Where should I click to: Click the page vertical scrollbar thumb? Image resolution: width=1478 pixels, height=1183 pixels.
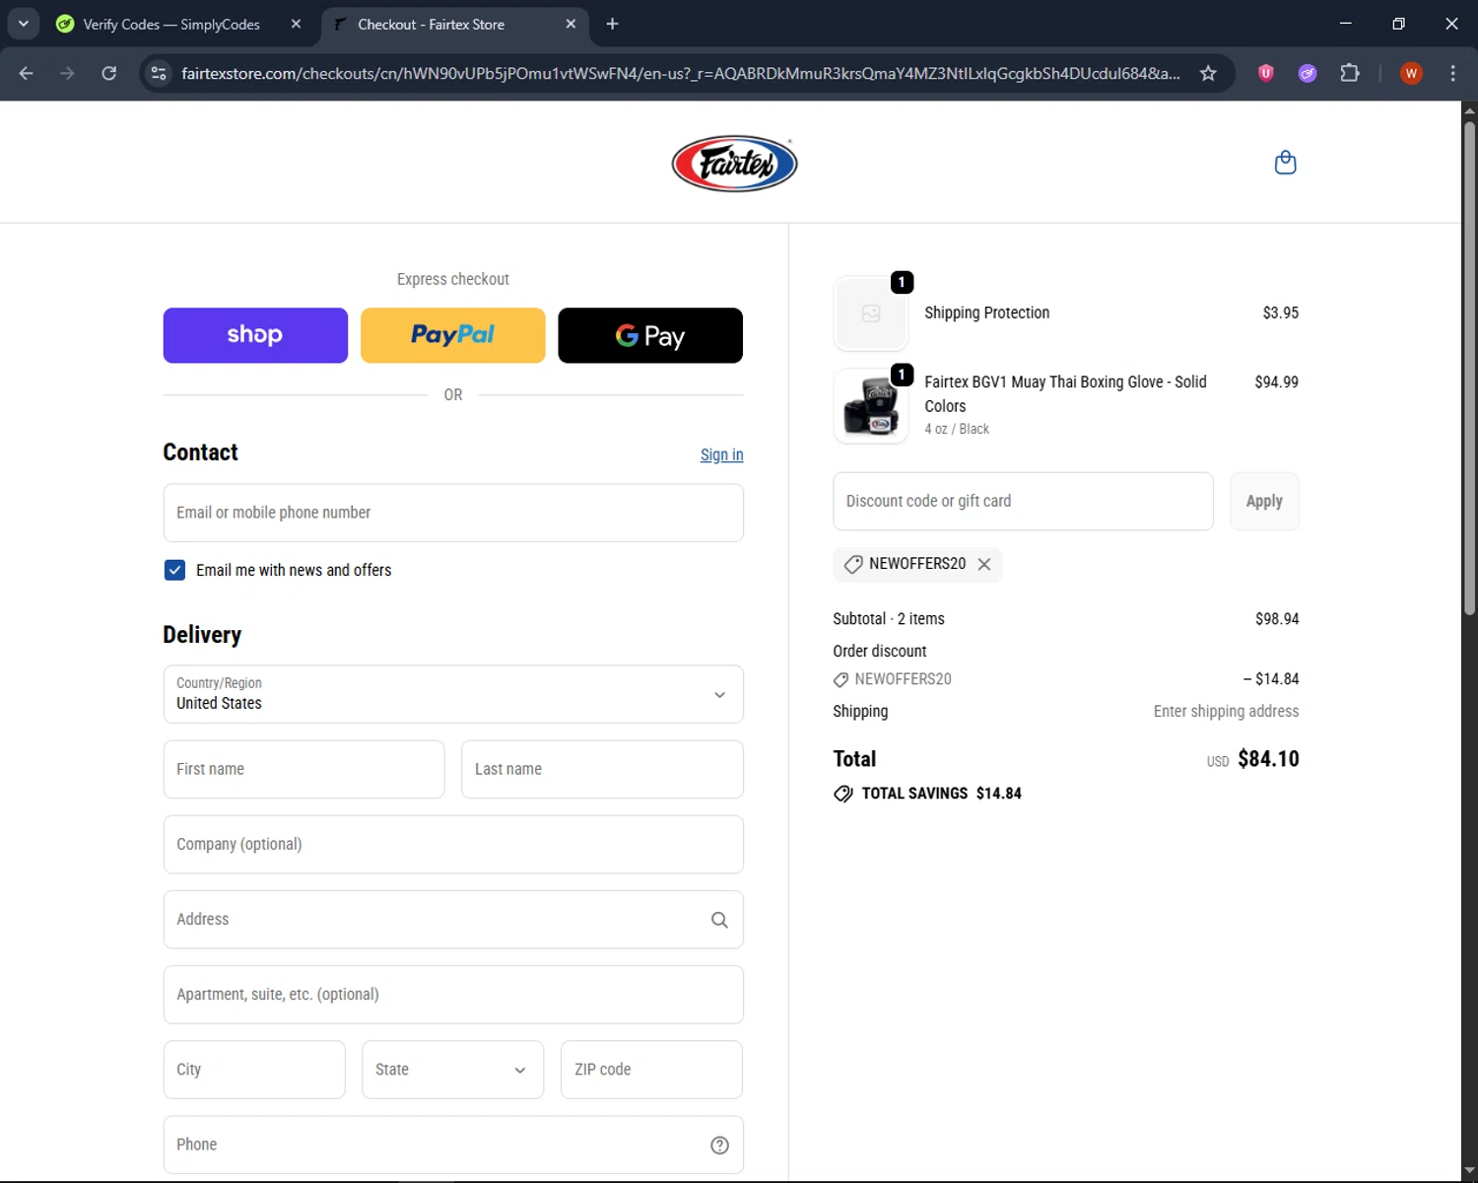pos(1469,367)
